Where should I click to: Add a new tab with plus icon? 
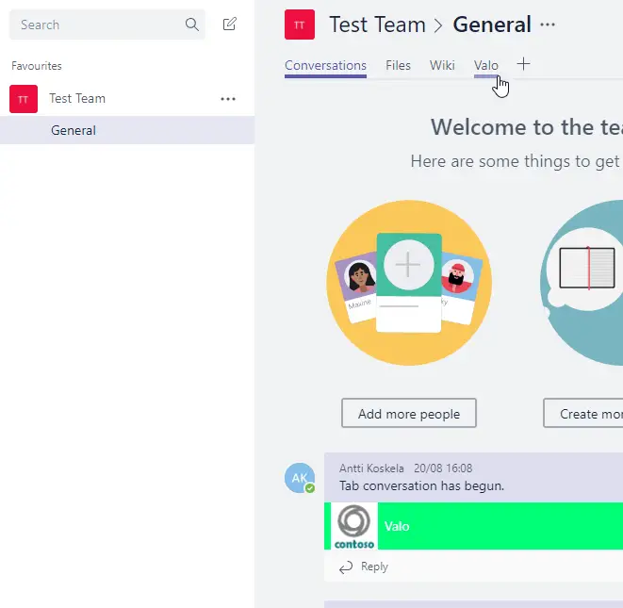pos(524,64)
